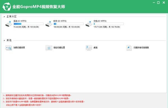Select the 系统 (C: NTFS) drive icon
Viewport: 168px width, 108px height.
point(9,24)
